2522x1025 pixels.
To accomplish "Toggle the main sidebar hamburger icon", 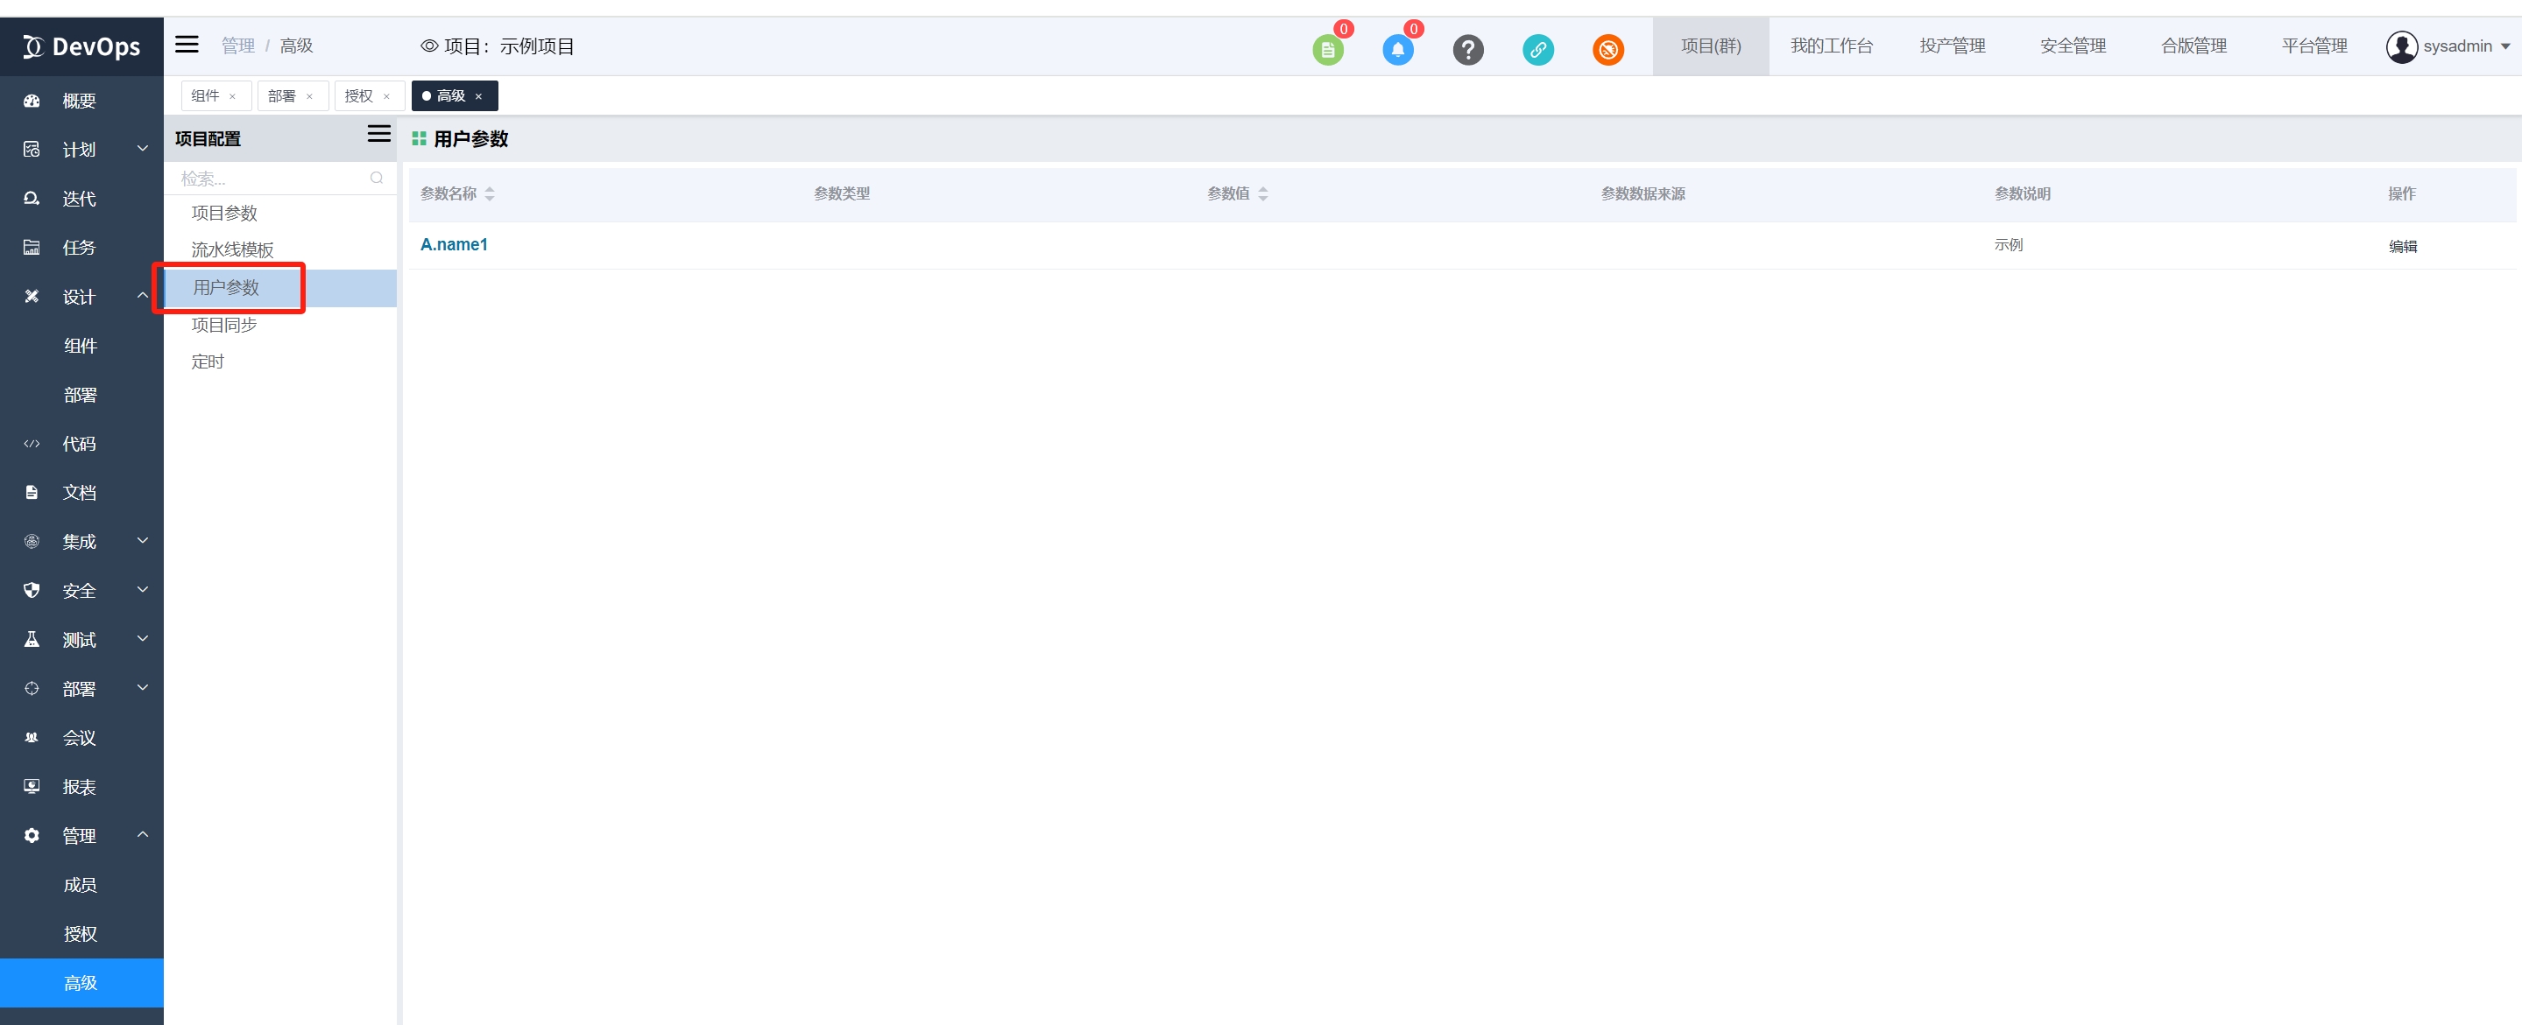I will [x=187, y=45].
